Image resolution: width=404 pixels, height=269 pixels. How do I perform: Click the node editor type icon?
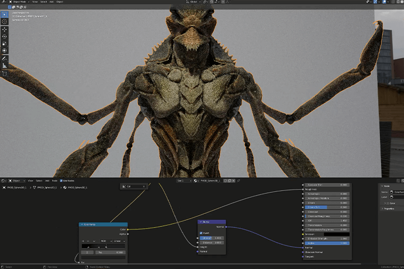[3, 180]
